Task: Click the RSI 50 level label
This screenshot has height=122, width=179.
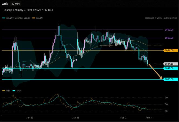Action: point(166,104)
